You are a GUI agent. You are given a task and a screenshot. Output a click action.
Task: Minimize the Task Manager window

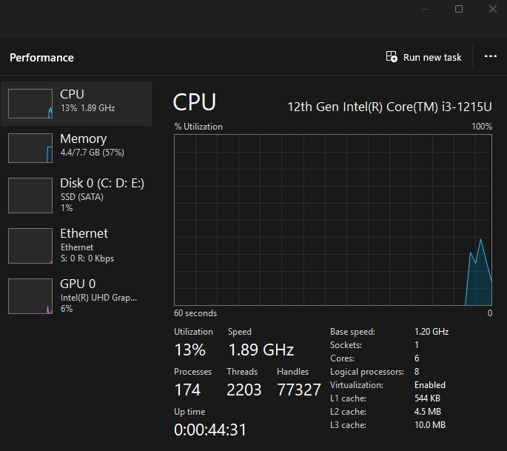426,9
